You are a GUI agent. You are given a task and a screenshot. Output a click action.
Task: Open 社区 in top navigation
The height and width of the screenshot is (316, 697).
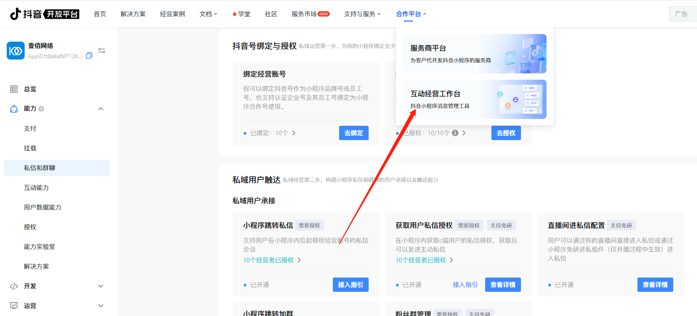click(x=271, y=14)
